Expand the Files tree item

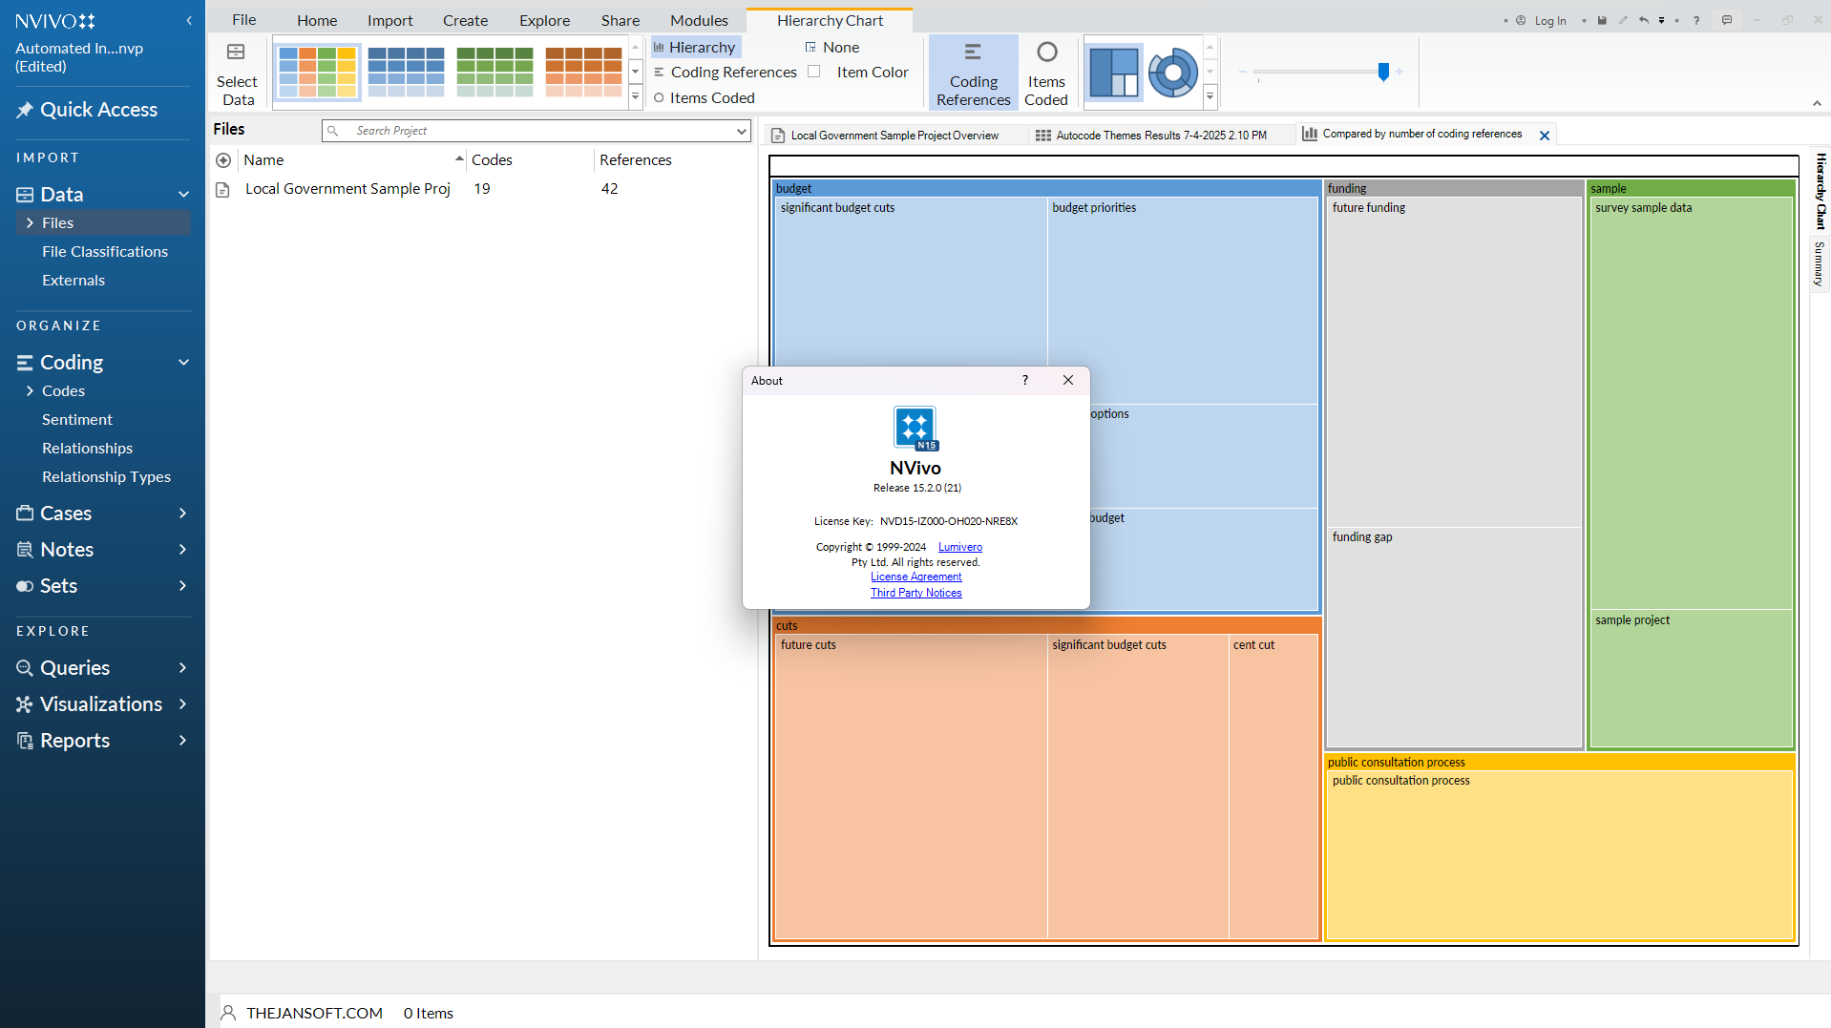pyautogui.click(x=30, y=222)
